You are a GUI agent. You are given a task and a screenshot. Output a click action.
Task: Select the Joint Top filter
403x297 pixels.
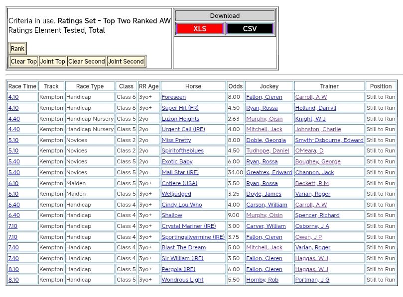53,62
